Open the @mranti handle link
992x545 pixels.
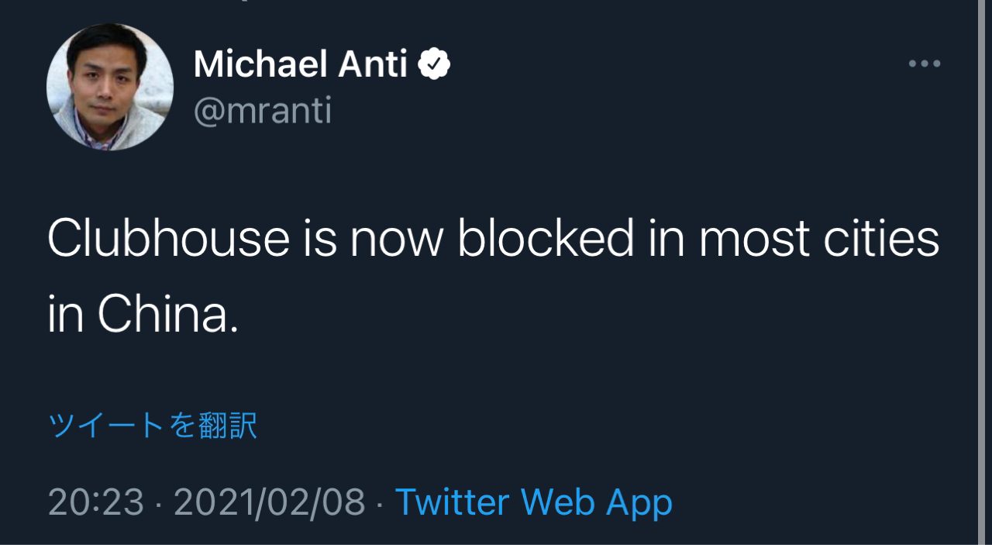(x=262, y=110)
